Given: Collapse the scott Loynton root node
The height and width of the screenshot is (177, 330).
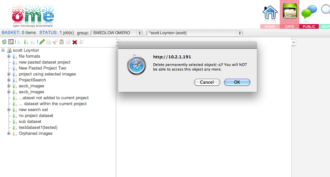Looking at the screenshot, I should click(x=3, y=50).
